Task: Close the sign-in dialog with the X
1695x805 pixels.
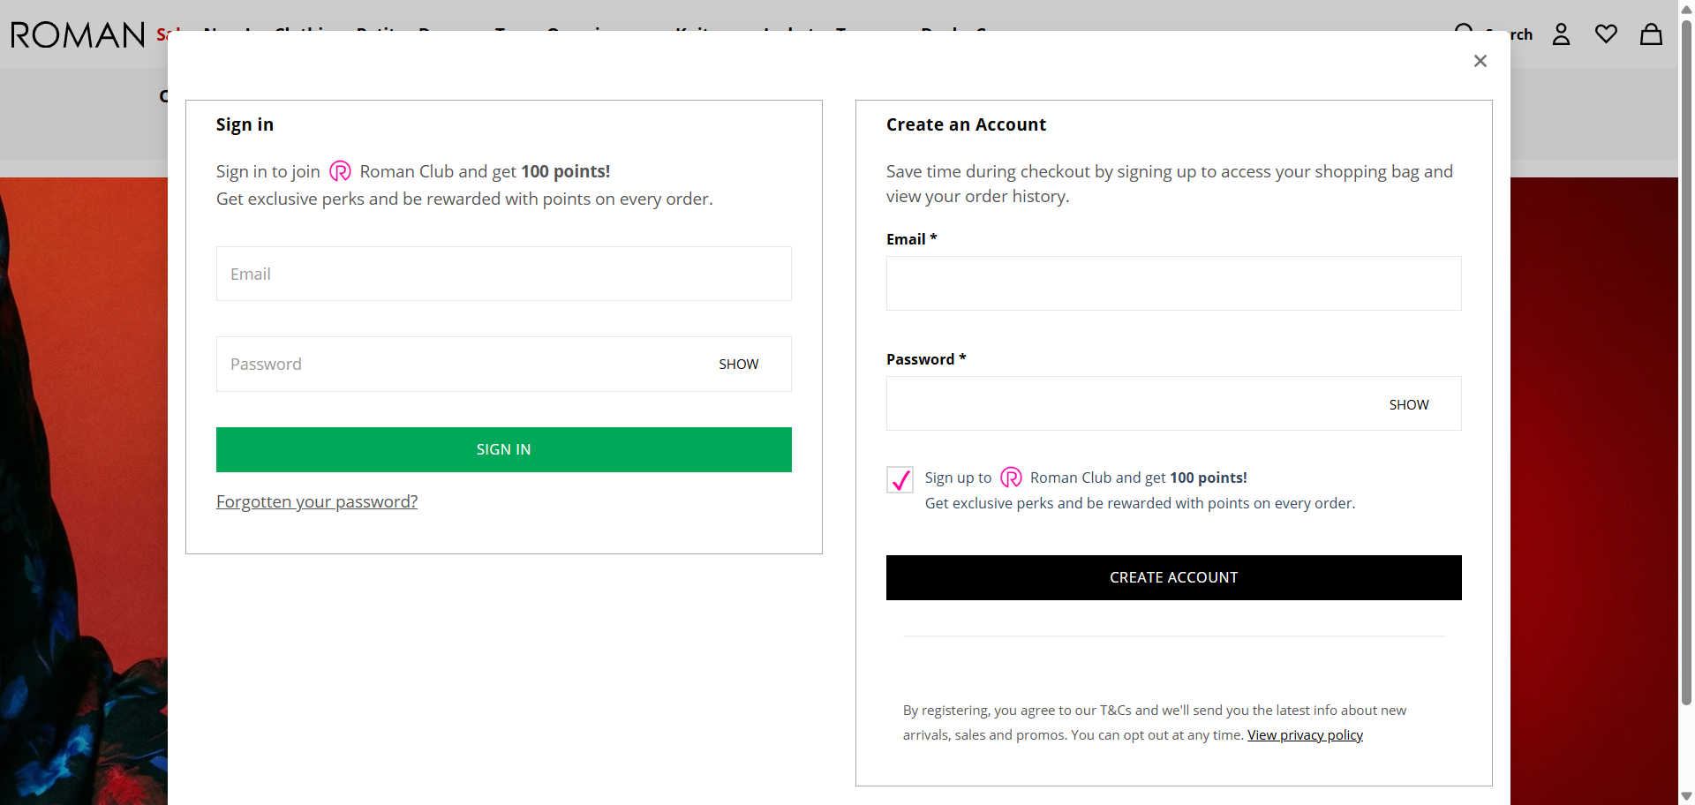Action: [1480, 61]
